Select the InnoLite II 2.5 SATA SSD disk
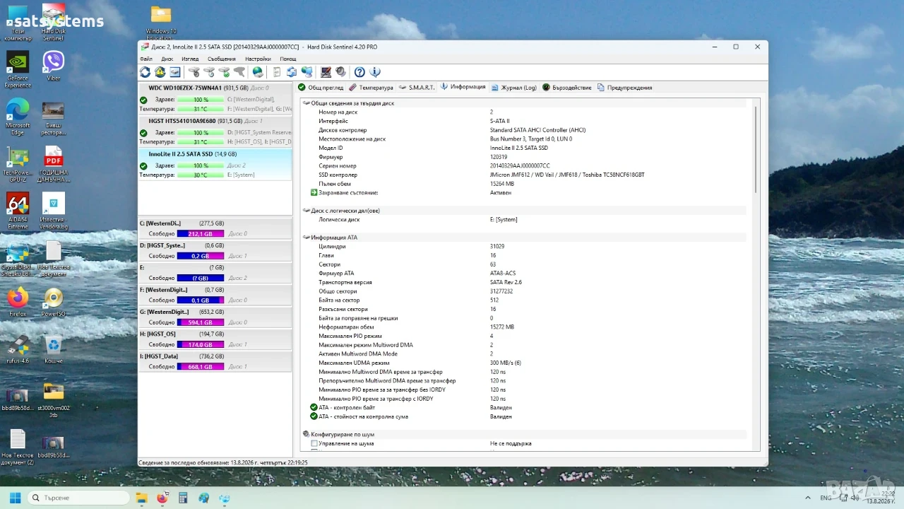The image size is (904, 509). click(x=215, y=165)
